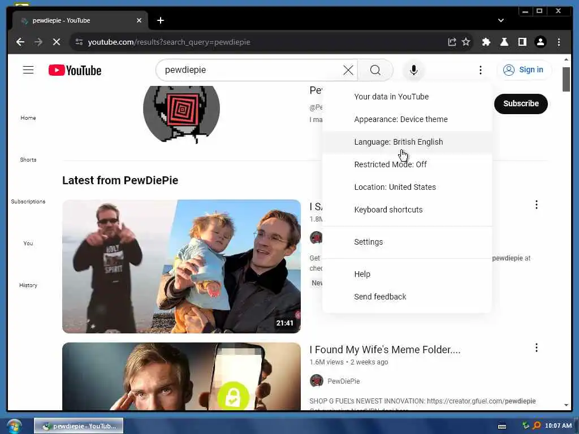
Task: Click the Sign in button
Action: (x=524, y=70)
